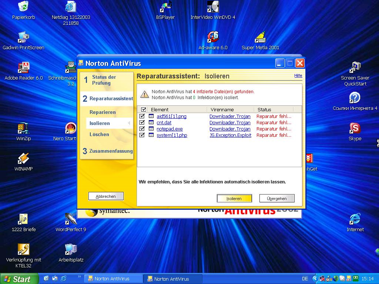Open Downloader.Trojan link in the aid561[1].png row

[x=230, y=116]
